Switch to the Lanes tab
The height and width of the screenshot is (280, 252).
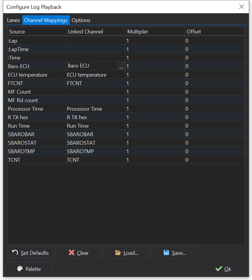click(x=13, y=20)
